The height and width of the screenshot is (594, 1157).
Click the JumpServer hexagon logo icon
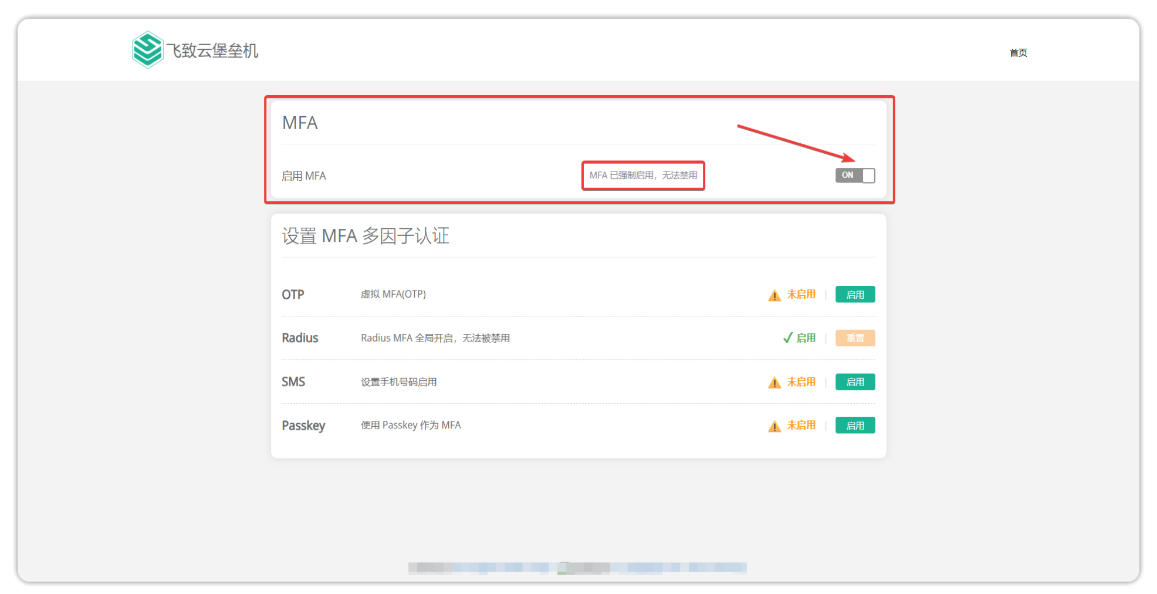[x=147, y=50]
